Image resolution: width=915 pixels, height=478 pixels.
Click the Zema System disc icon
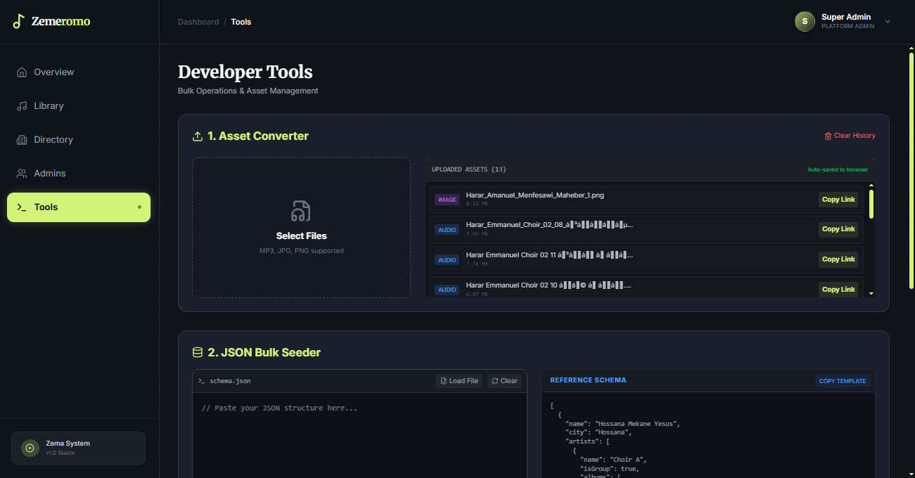pyautogui.click(x=30, y=448)
